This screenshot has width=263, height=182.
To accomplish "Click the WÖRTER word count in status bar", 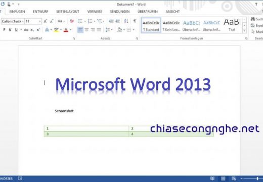I will 6,178.
